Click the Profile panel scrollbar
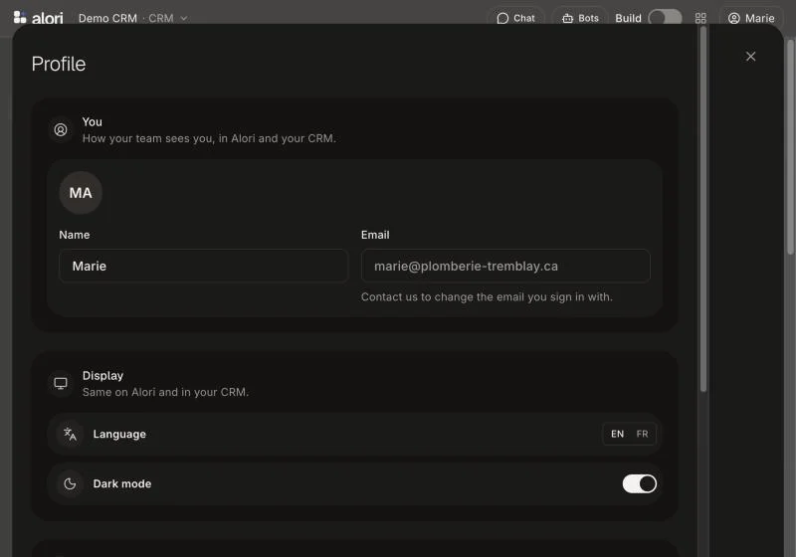796x557 pixels. (x=703, y=209)
